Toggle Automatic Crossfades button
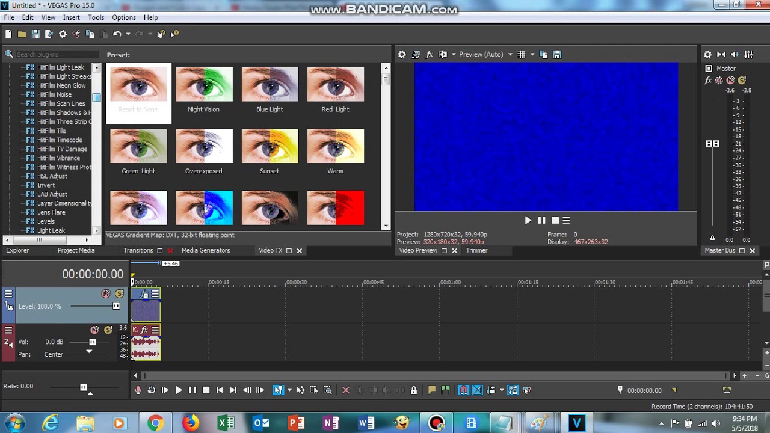Image resolution: width=770 pixels, height=433 pixels. pyautogui.click(x=477, y=390)
